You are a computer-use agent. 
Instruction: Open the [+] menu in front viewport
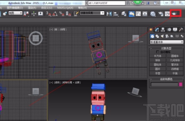pos(51,29)
